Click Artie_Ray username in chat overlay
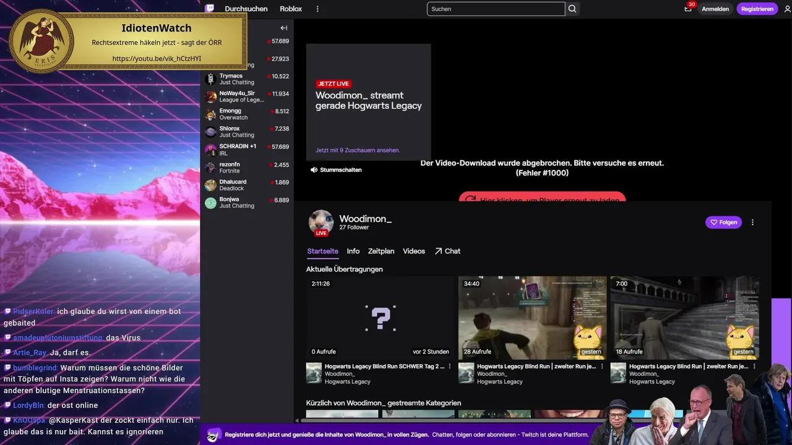This screenshot has height=445, width=792. [30, 353]
